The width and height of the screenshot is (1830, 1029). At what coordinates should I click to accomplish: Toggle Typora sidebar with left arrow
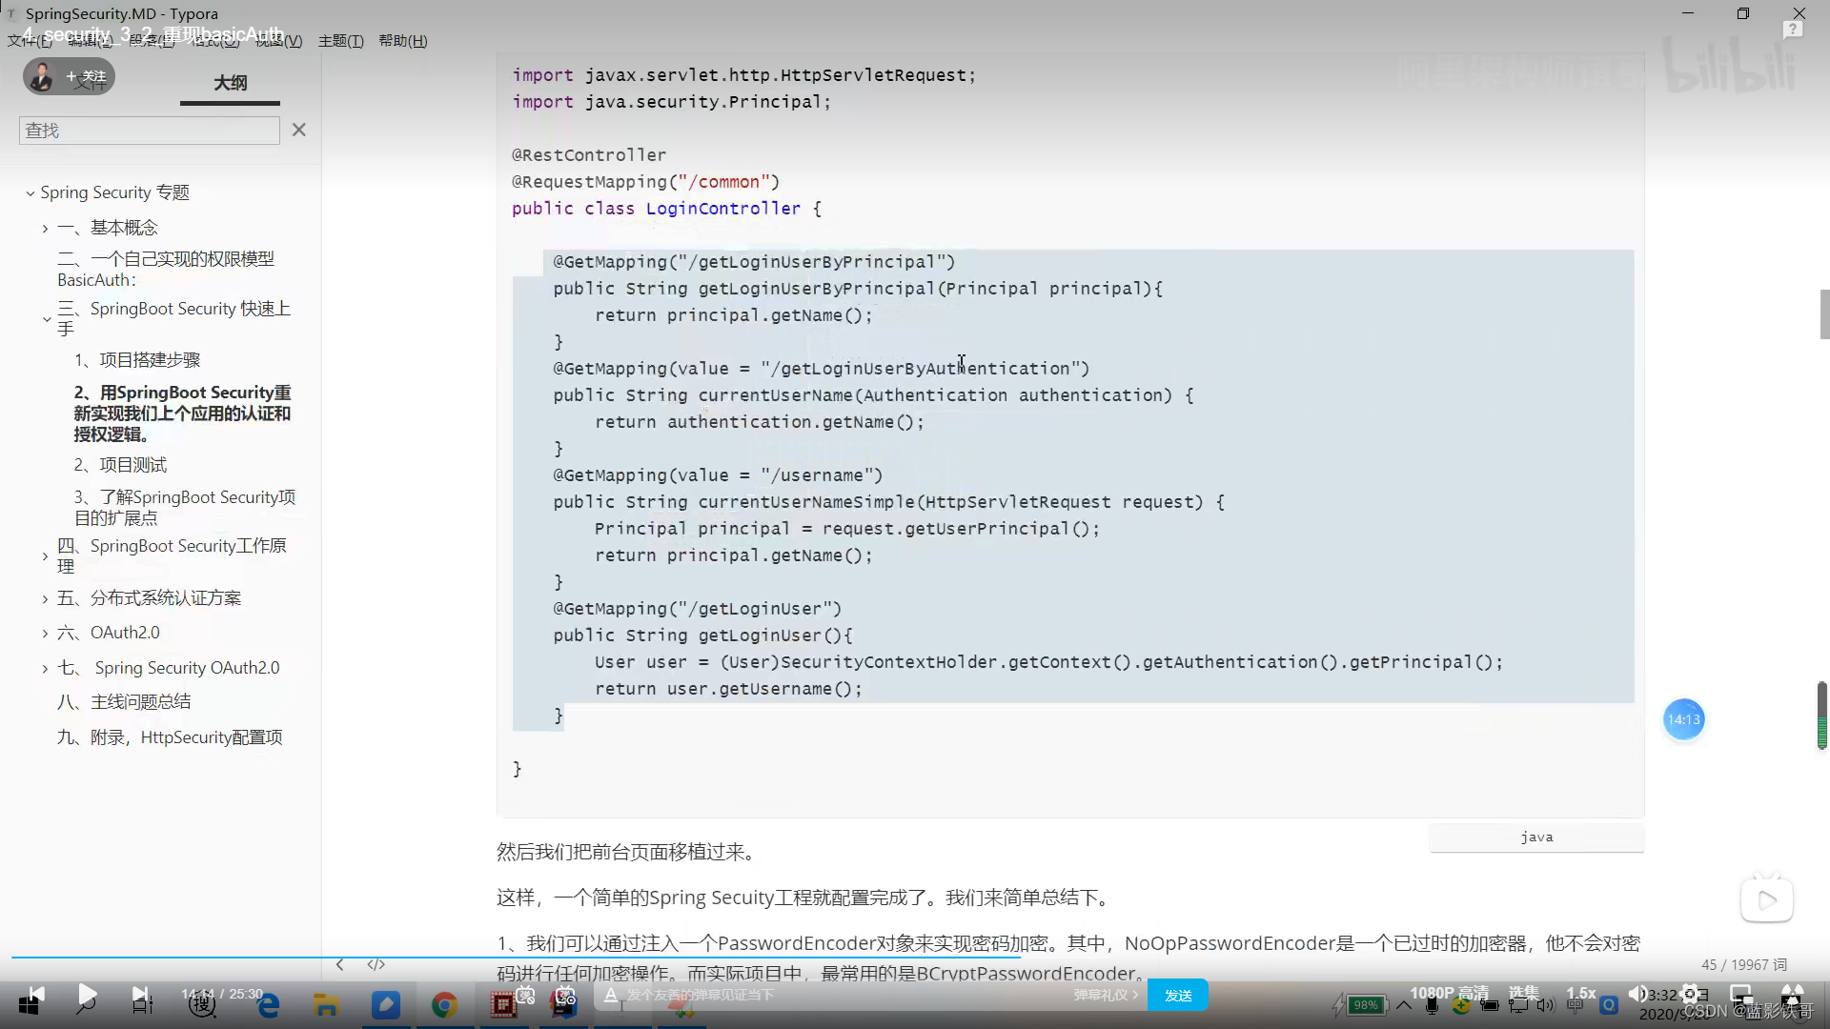(340, 965)
